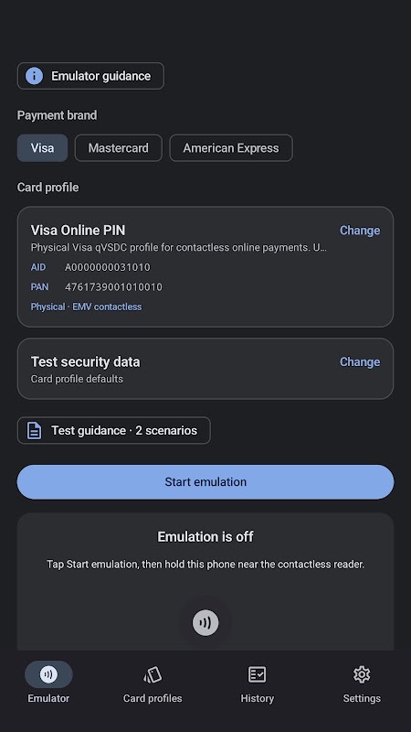411x732 pixels.
Task: Change the Visa Online PIN card profile
Action: [360, 231]
